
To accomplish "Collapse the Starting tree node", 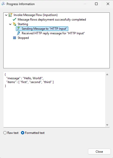I will coord(10,24).
